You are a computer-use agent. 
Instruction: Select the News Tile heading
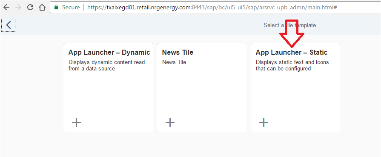point(178,52)
